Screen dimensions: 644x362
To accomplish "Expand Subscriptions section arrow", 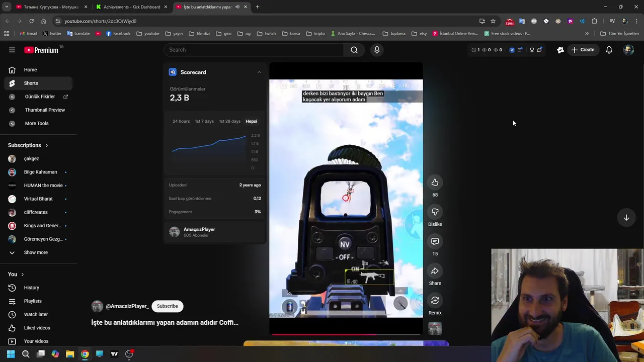I will pyautogui.click(x=47, y=145).
